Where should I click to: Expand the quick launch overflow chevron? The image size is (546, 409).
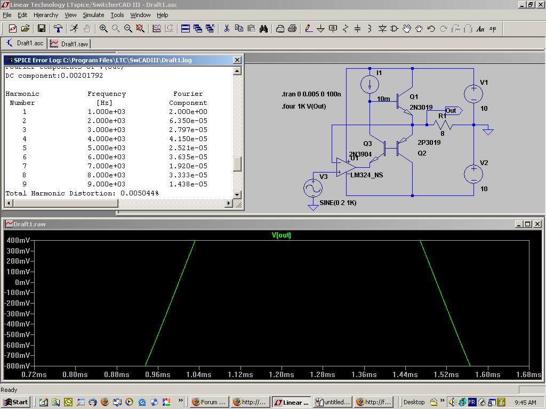click(x=181, y=401)
